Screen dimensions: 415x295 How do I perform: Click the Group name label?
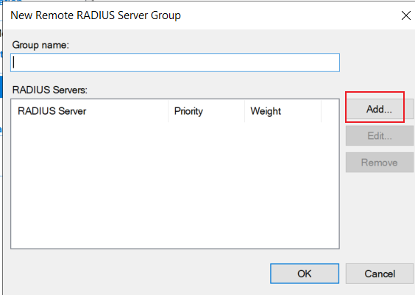40,45
